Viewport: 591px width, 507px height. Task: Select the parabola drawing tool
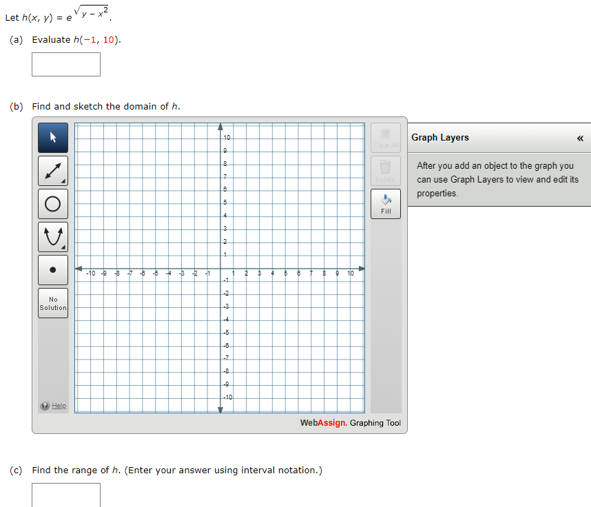click(53, 236)
